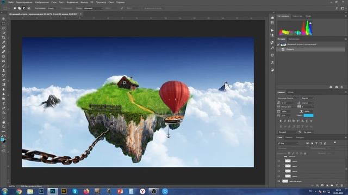
Task: Click the foreground color swatch
Action: coord(2,139)
